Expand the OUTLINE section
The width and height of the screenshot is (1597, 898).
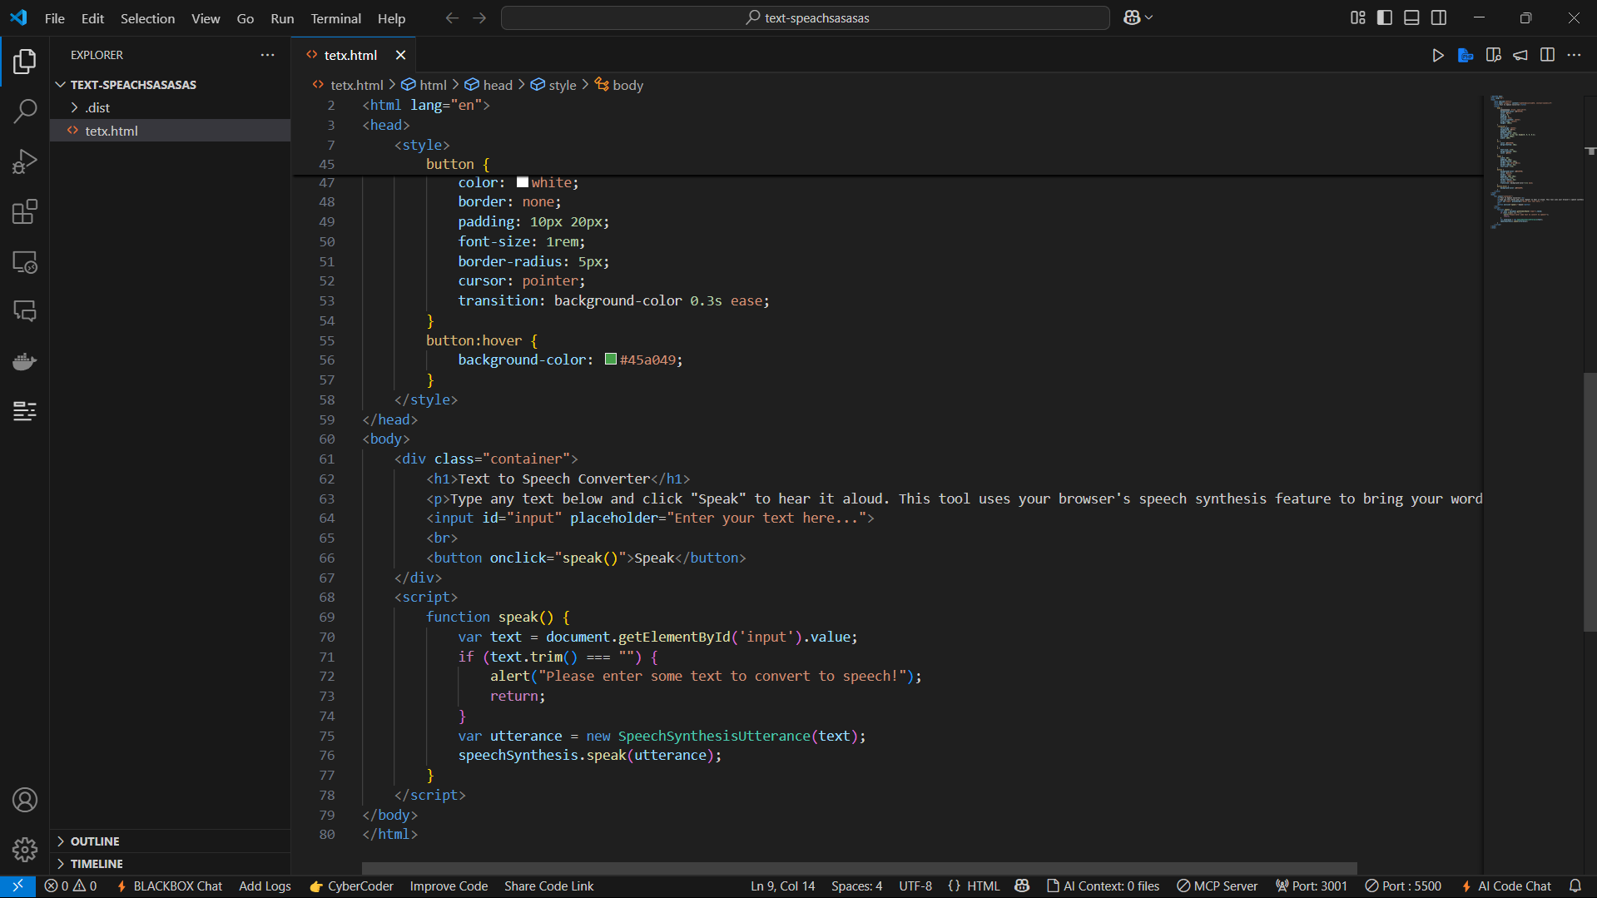tap(95, 841)
